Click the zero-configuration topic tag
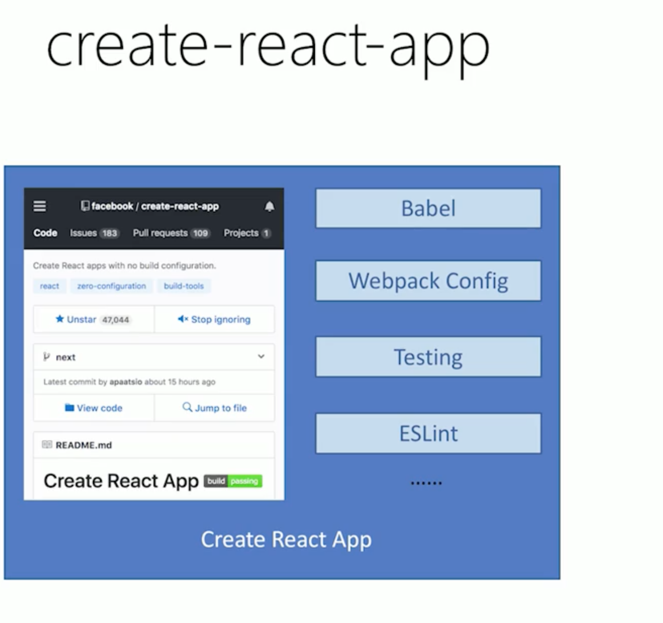This screenshot has height=623, width=663. pos(111,286)
